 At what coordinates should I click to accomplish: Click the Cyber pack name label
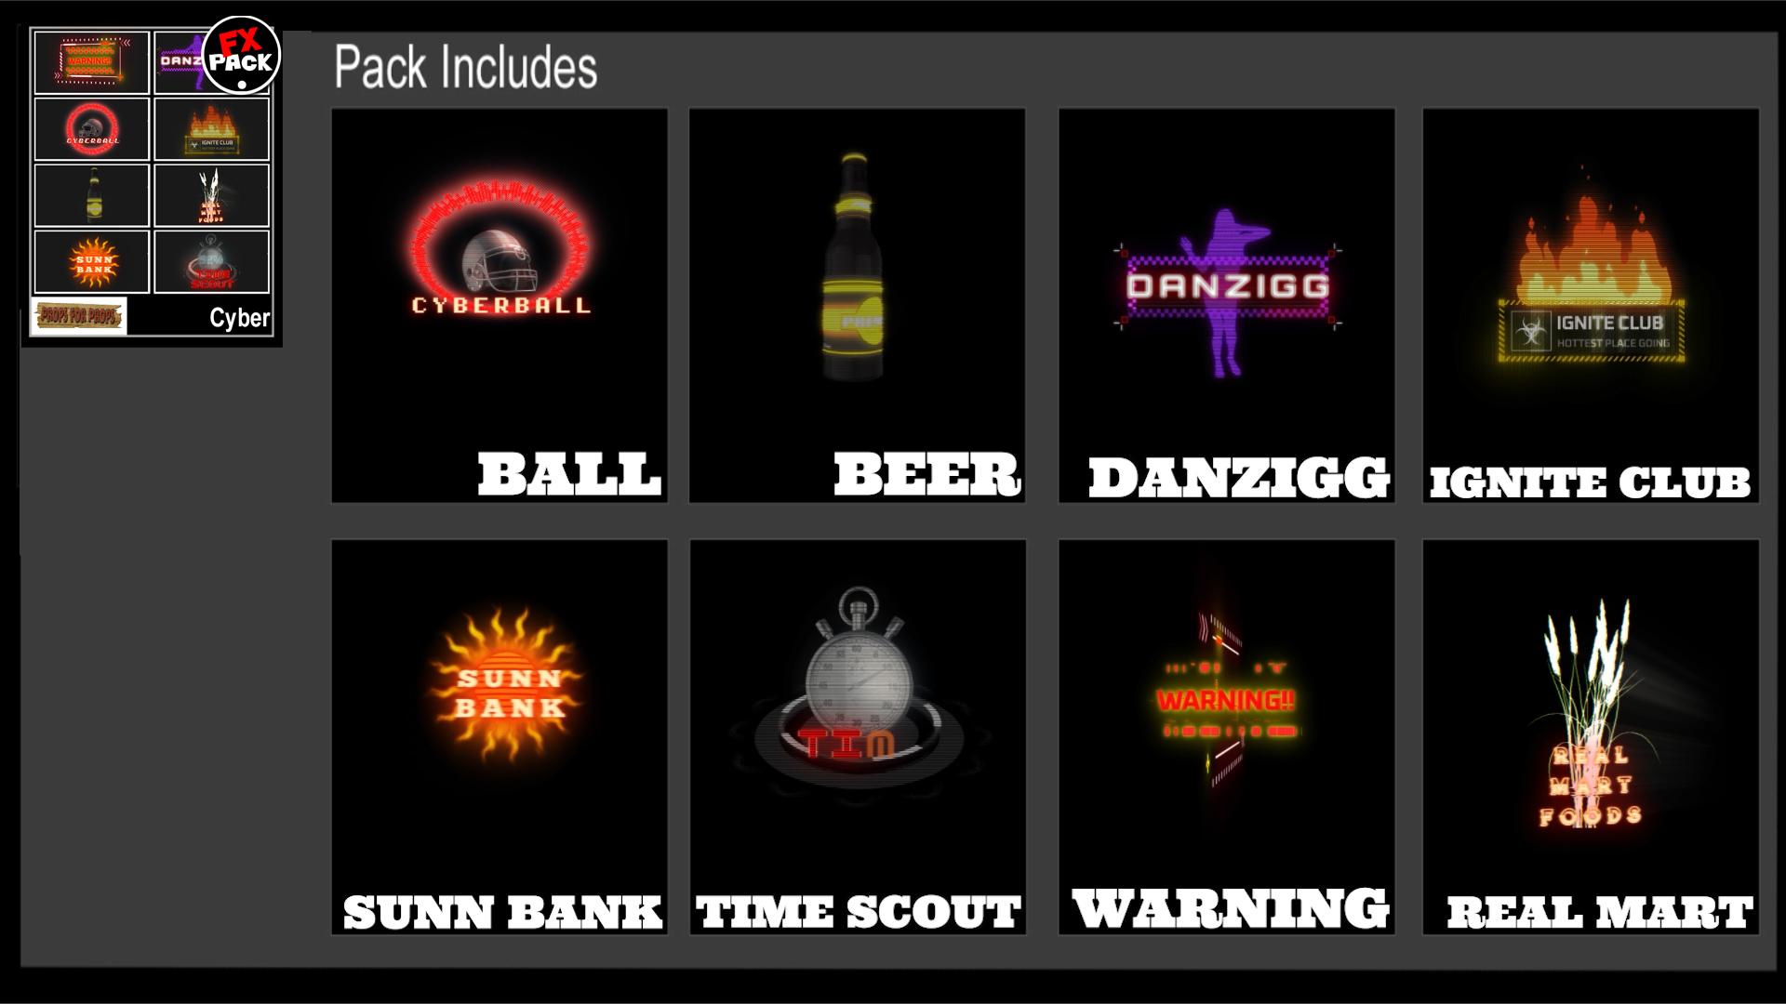(x=239, y=318)
